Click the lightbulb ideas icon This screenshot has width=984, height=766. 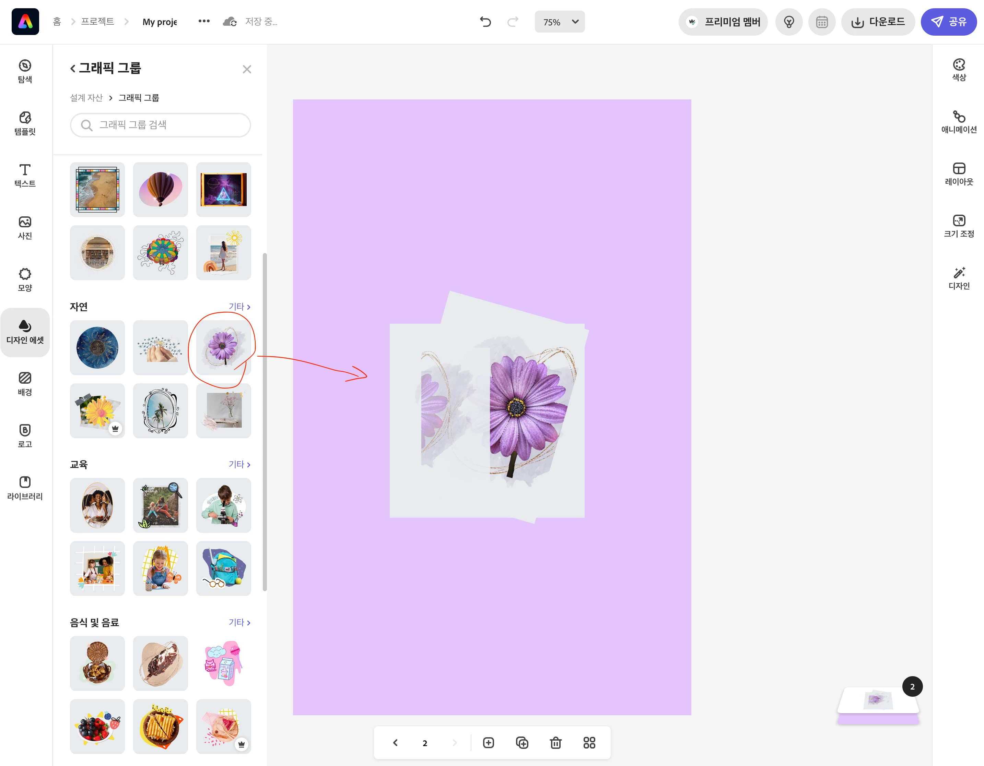[788, 22]
